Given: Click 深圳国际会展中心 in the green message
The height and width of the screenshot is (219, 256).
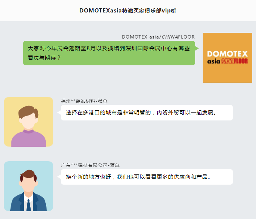Looking at the screenshot, I should coord(149,48).
